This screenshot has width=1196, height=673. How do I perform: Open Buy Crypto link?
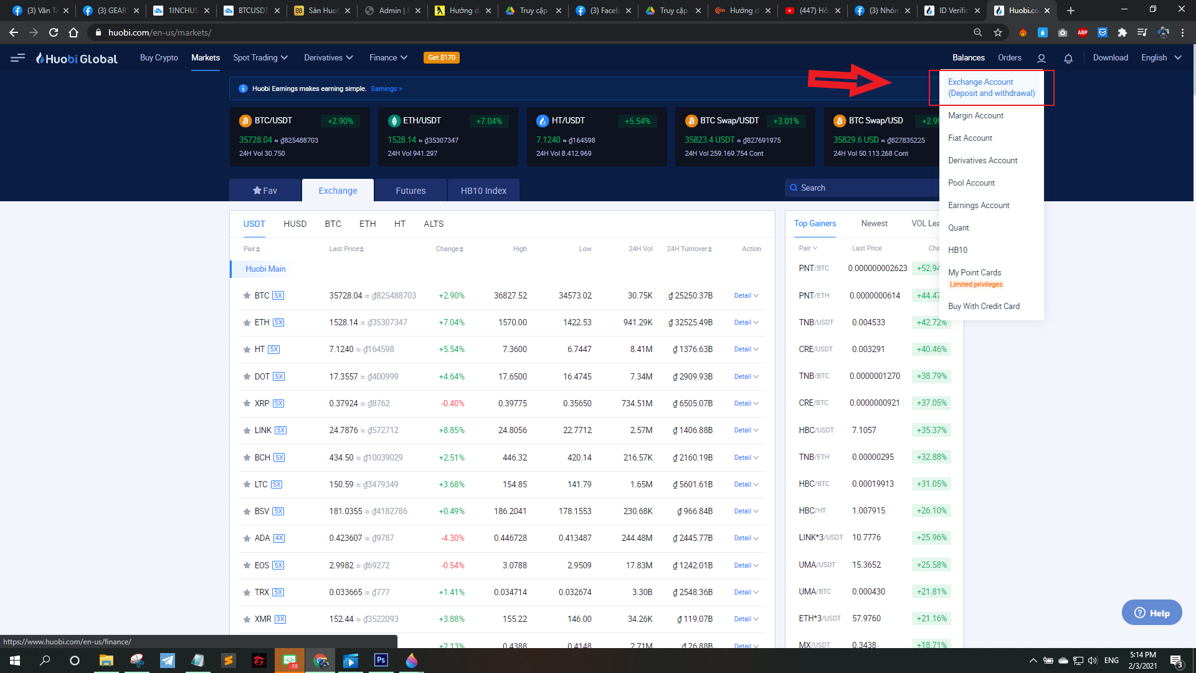159,57
